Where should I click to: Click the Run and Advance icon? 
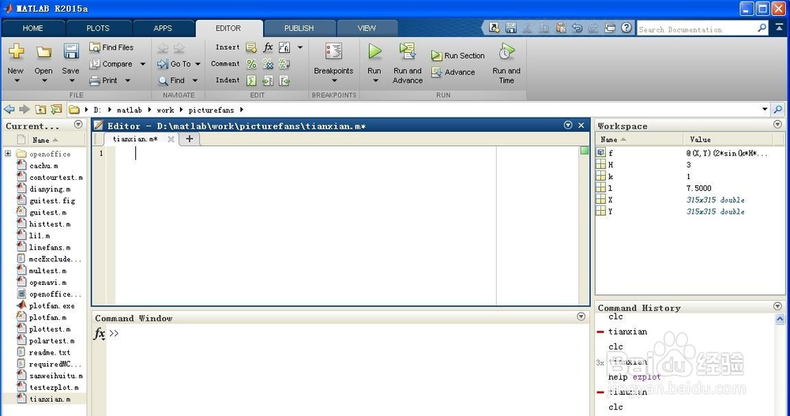(407, 51)
